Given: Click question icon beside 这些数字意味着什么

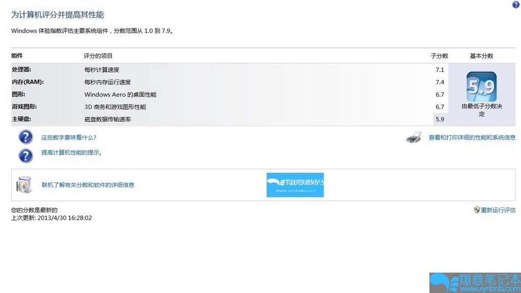Looking at the screenshot, I should [25, 137].
